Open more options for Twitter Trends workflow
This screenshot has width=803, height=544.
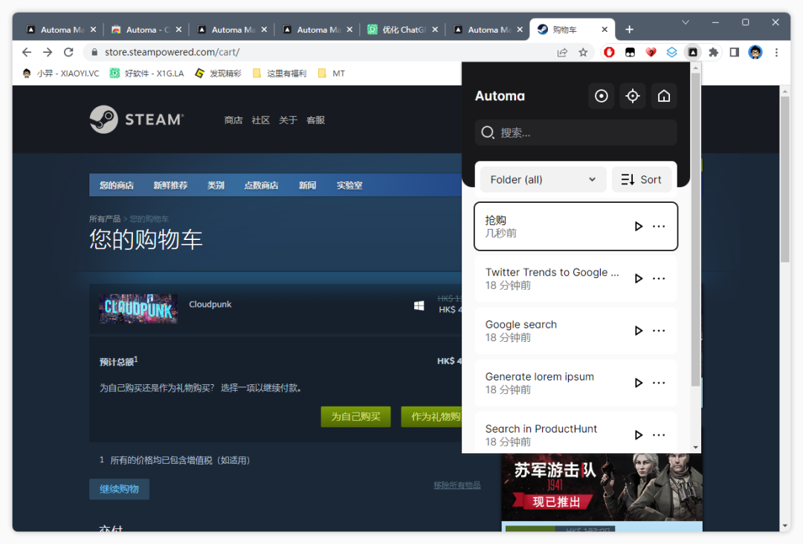coord(659,279)
